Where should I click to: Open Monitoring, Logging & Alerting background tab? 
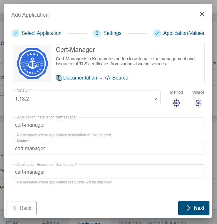pyautogui.click(x=152, y=222)
